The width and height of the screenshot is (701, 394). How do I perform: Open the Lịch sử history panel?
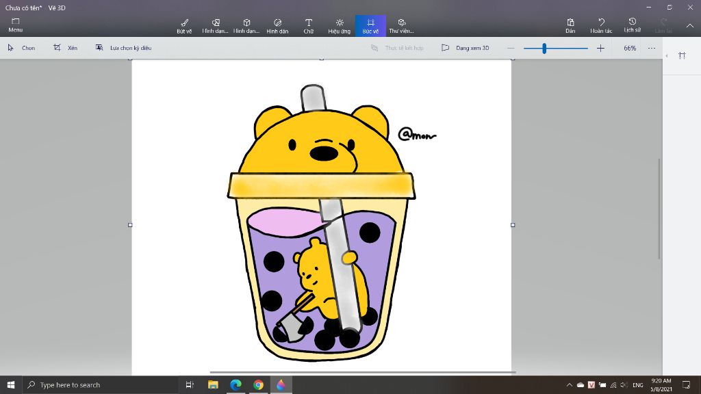[x=632, y=25]
